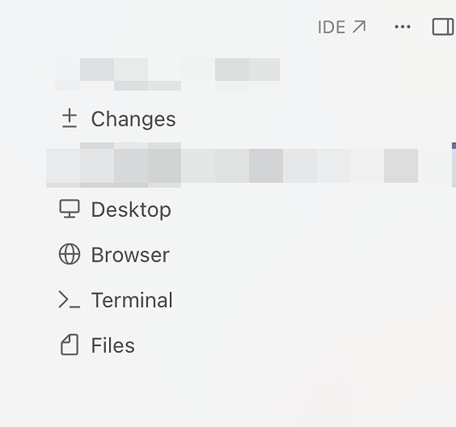
Task: Select the Changes menu item
Action: point(118,119)
